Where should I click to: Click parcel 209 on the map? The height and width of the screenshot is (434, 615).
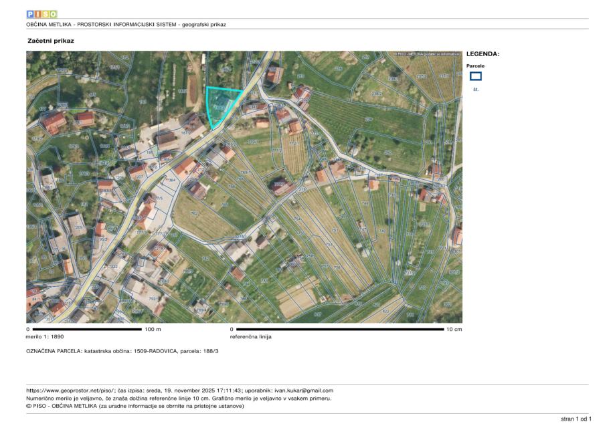pyautogui.click(x=79, y=228)
